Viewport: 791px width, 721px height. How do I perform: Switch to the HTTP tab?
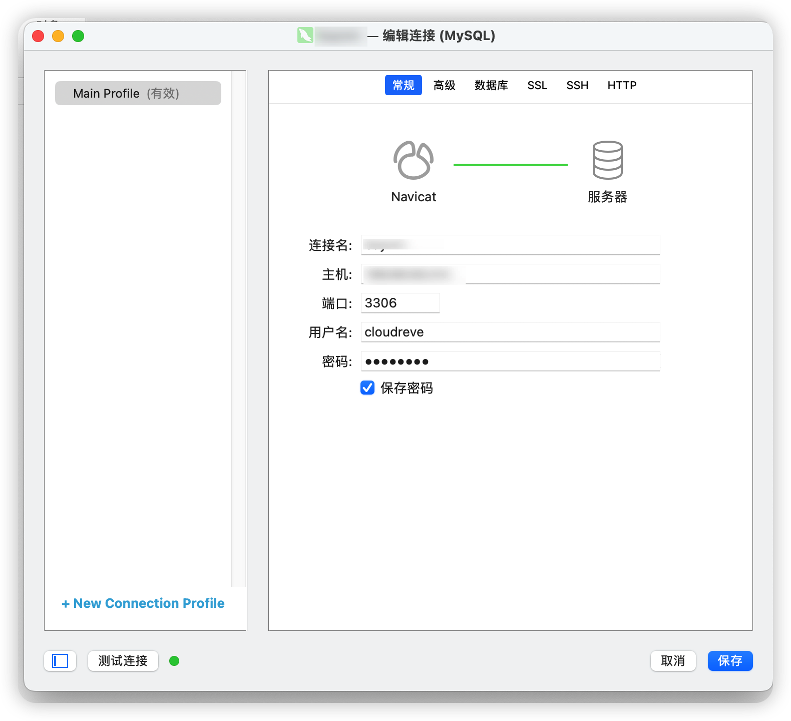[622, 85]
